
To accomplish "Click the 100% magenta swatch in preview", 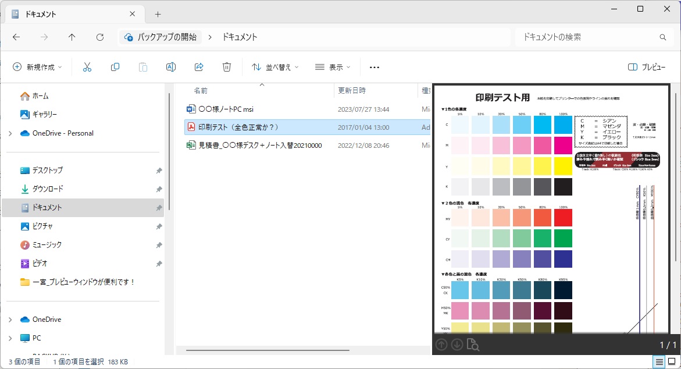I will [563, 146].
